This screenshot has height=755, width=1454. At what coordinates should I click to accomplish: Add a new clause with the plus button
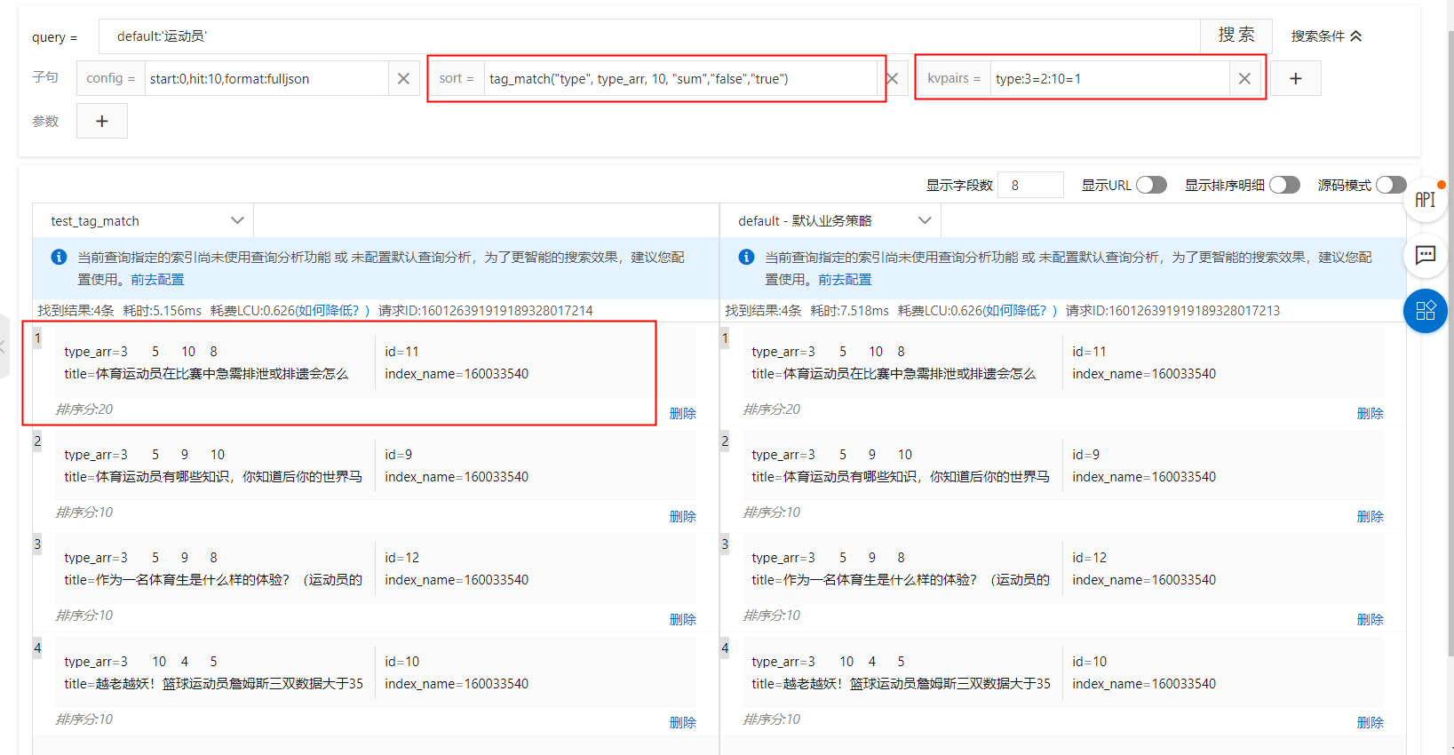[x=1296, y=78]
